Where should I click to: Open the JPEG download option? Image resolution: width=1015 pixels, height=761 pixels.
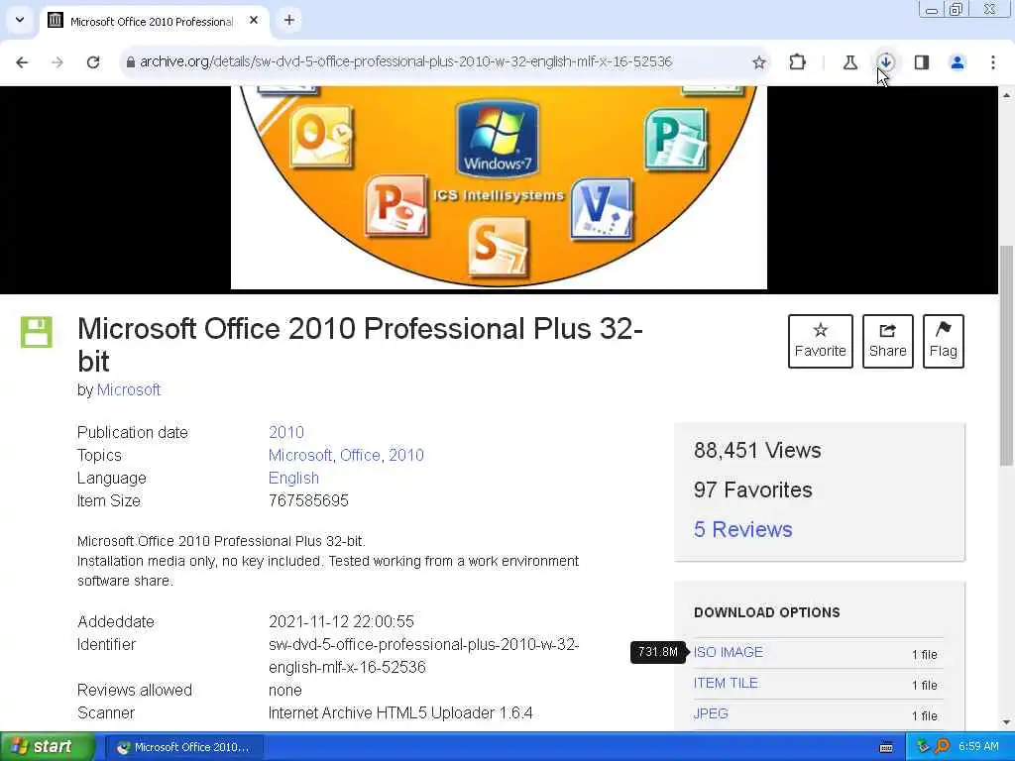(711, 713)
